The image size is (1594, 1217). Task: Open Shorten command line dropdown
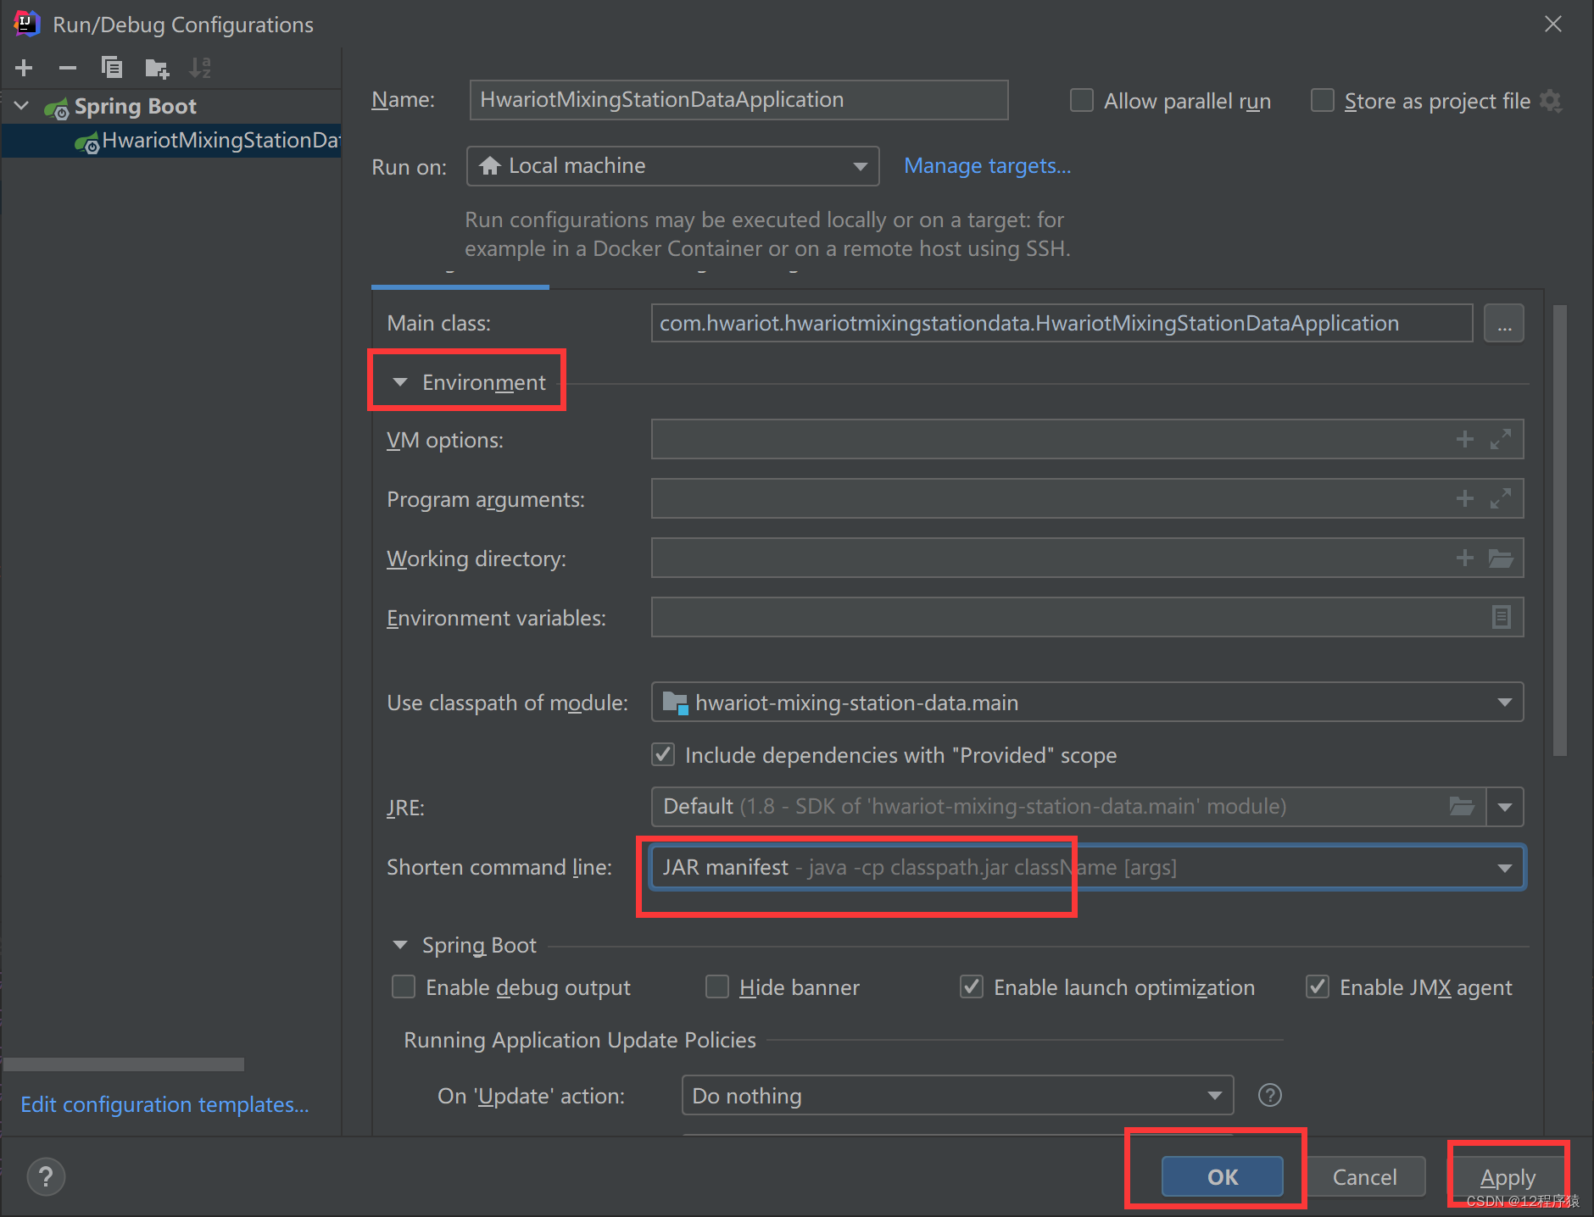[x=1087, y=867]
